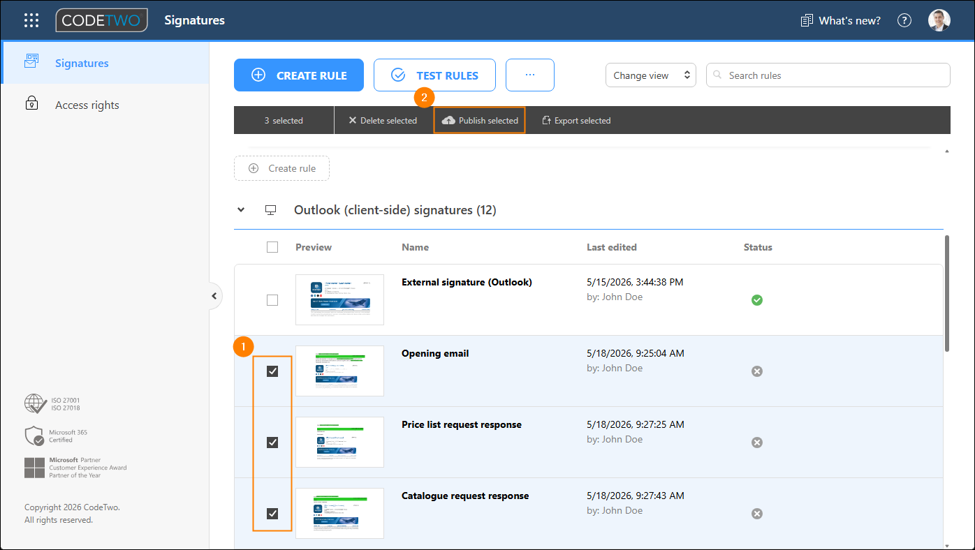
Task: Click the Access rights lock icon
Action: click(x=31, y=104)
